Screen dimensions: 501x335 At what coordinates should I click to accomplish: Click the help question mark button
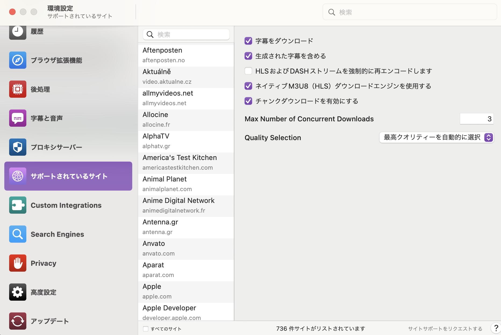tap(496, 328)
